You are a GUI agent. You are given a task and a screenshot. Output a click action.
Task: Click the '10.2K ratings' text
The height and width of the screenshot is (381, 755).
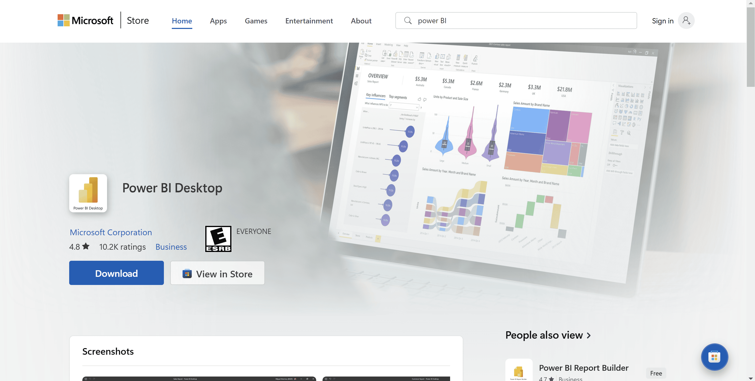tap(122, 247)
